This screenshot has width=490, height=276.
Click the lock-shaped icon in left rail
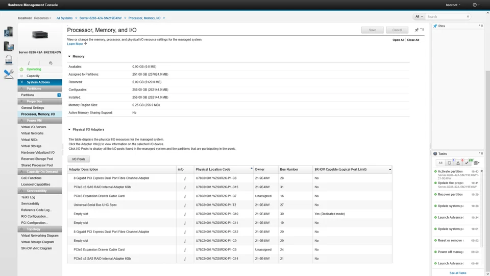(9, 60)
